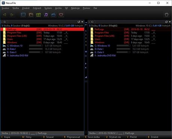
Task: Refresh the left panel with reload icon
Action: point(79,22)
